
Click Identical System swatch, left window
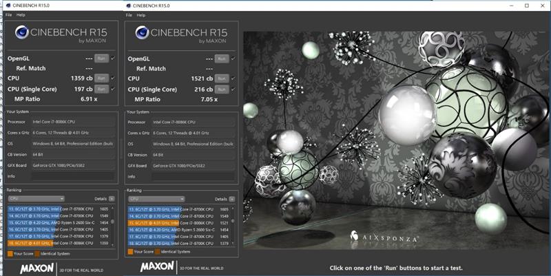37,253
